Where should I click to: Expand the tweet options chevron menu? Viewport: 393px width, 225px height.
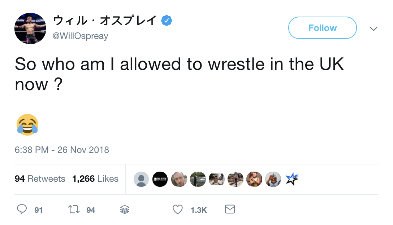(x=373, y=28)
